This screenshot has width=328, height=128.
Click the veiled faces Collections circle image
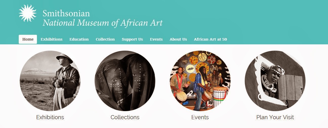(x=125, y=81)
